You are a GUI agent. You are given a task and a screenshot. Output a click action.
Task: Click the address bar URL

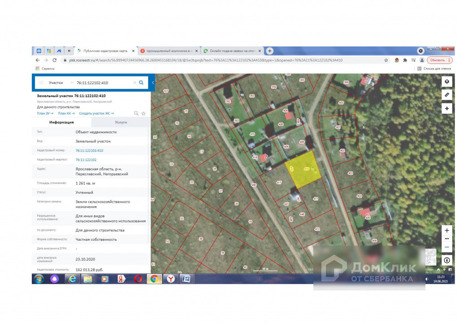(206, 60)
